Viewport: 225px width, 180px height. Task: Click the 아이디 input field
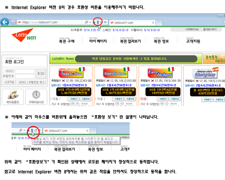(25, 71)
